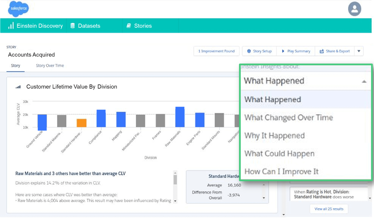Select the Why It Happened option
This screenshot has height=218, width=374.
(306, 136)
